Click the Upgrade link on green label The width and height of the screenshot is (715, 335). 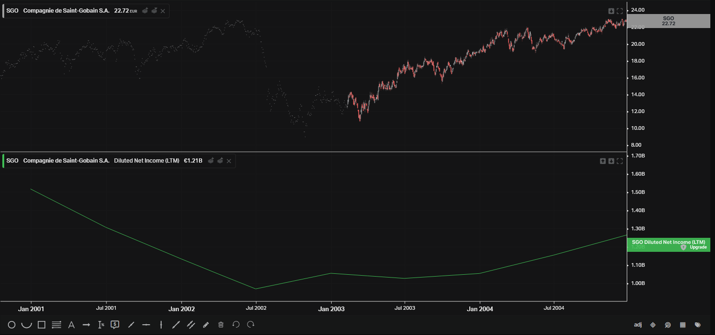[x=698, y=247]
